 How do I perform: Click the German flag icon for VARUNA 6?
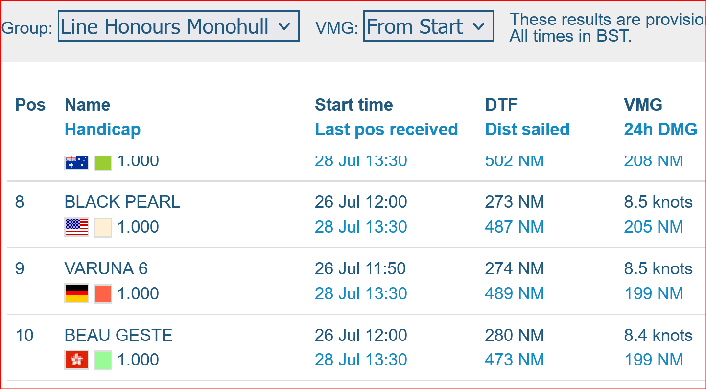click(76, 294)
